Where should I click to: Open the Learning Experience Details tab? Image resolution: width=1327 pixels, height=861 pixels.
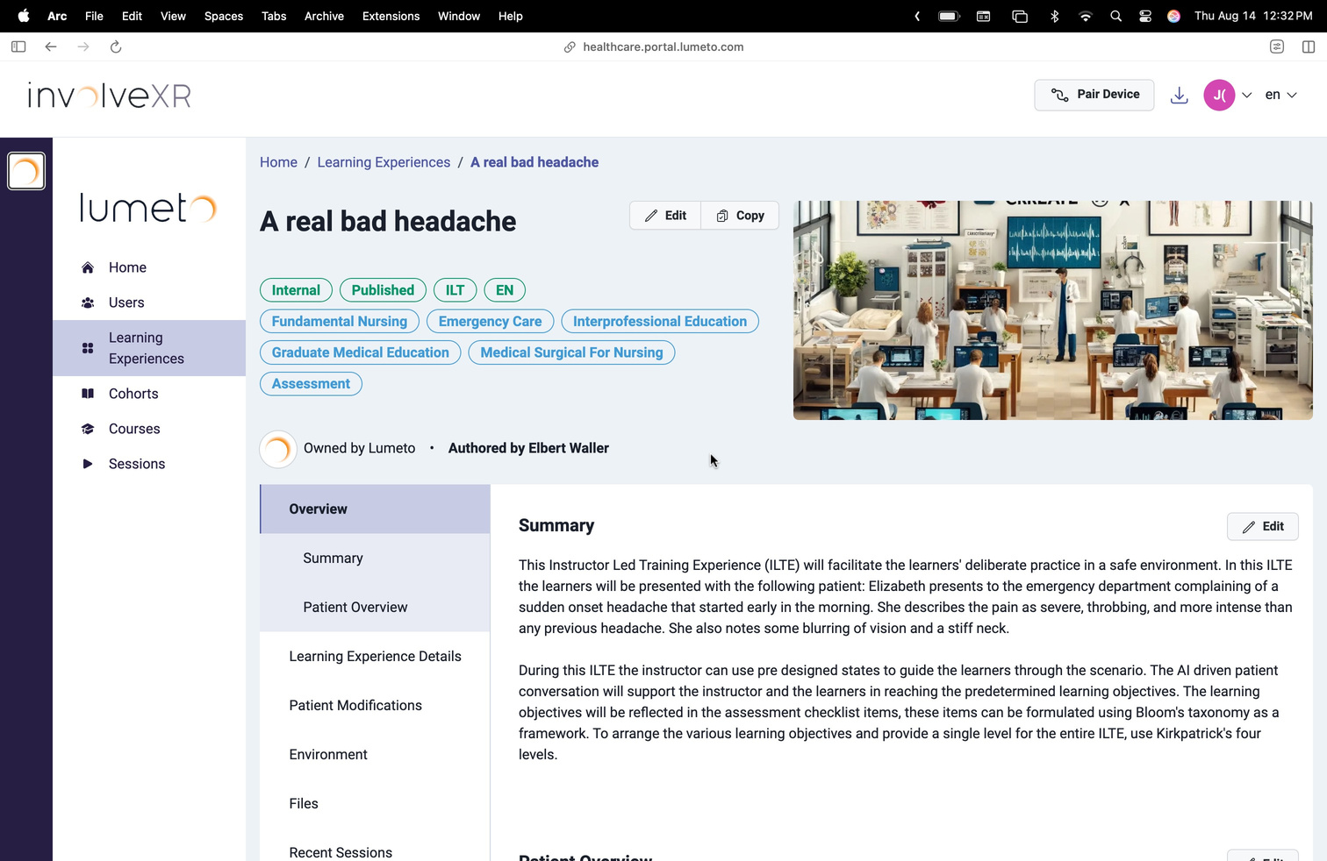[375, 657]
